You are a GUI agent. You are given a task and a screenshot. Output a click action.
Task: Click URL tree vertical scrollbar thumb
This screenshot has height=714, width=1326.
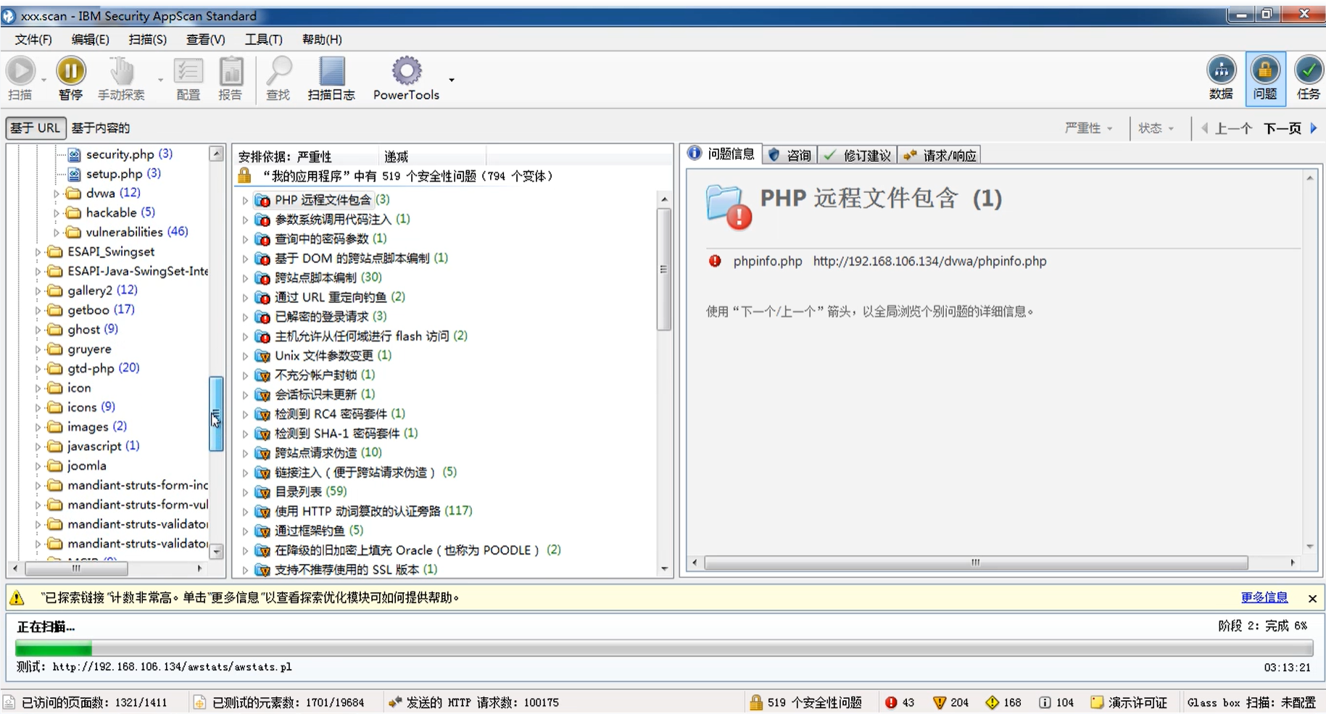216,414
